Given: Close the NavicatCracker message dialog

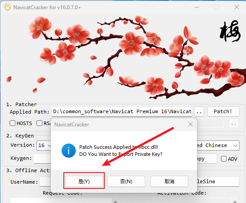Looking at the screenshot, I should click(191, 124).
